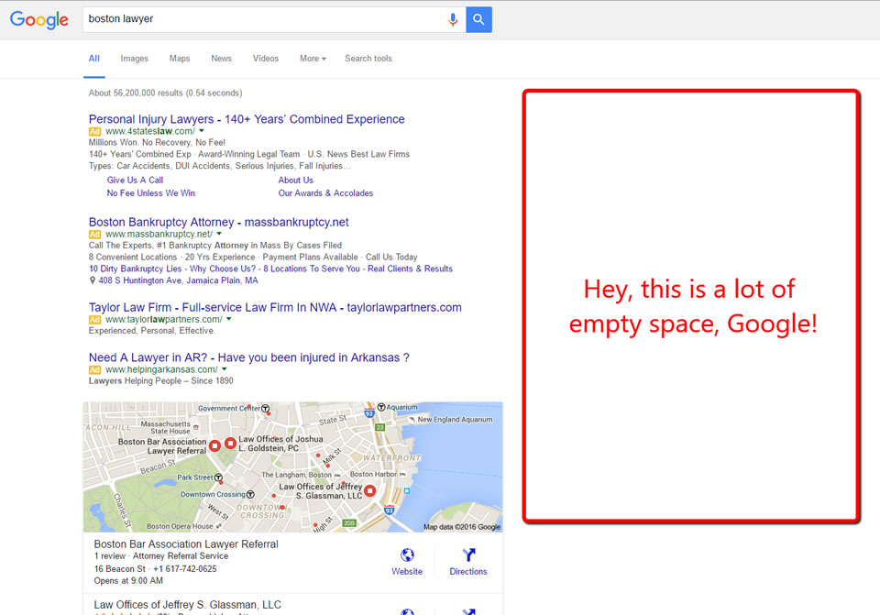Click the '1 review · Attorney Referral Service' text
The image size is (880, 615).
point(161,556)
